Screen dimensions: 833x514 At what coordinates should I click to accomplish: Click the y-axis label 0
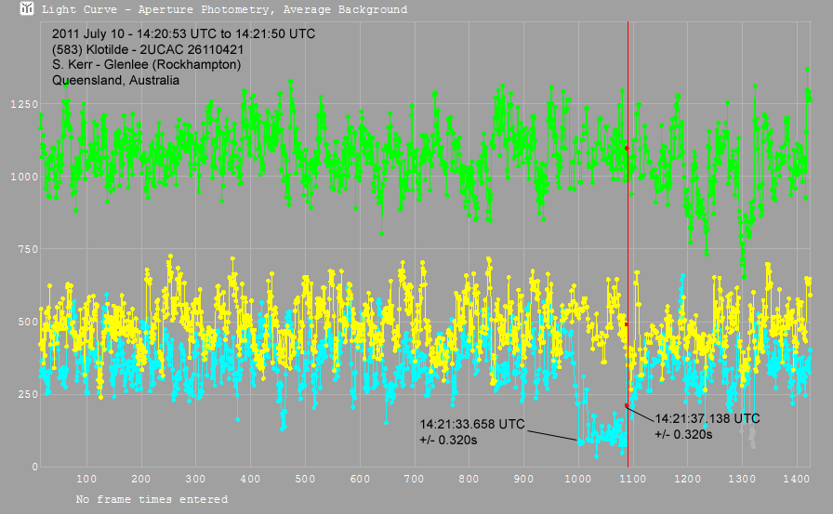pyautogui.click(x=35, y=467)
